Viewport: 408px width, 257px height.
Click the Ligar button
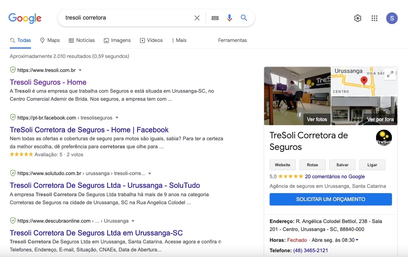[372, 165]
